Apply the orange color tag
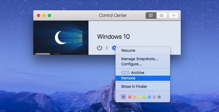Image resolution: width=219 pixels, height=112 pixels. pyautogui.click(x=135, y=97)
